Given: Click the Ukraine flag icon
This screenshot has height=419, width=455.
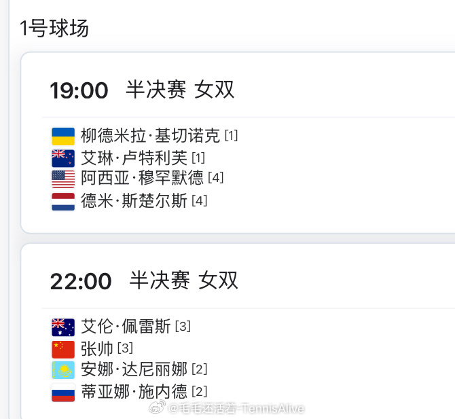Looking at the screenshot, I should click(63, 136).
